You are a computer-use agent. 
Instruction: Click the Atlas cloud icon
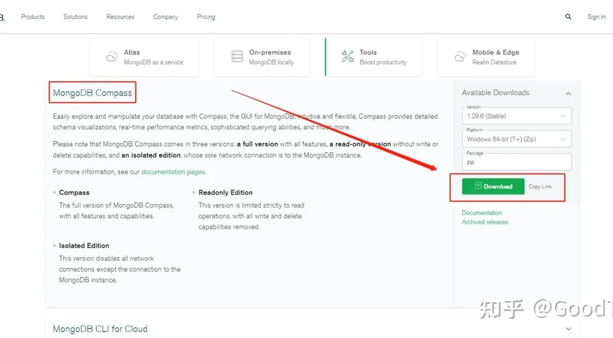pyautogui.click(x=112, y=57)
